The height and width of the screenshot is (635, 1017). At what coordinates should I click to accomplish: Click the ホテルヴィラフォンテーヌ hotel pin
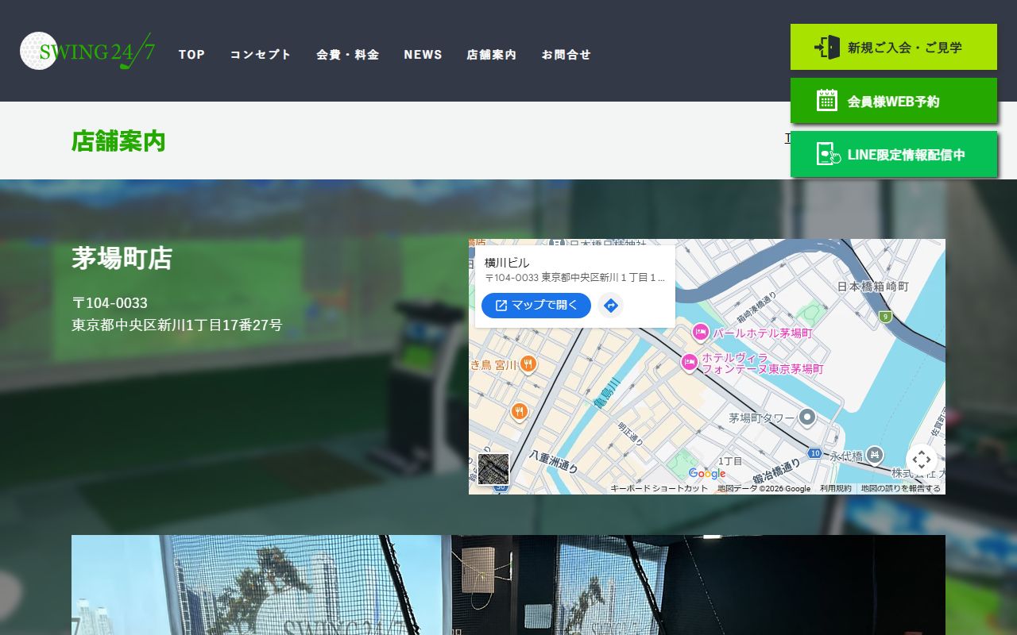click(x=689, y=363)
